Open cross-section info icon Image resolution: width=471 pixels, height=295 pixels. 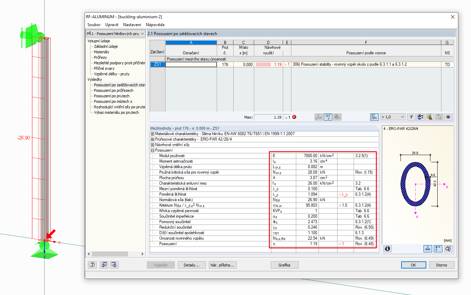(388, 249)
